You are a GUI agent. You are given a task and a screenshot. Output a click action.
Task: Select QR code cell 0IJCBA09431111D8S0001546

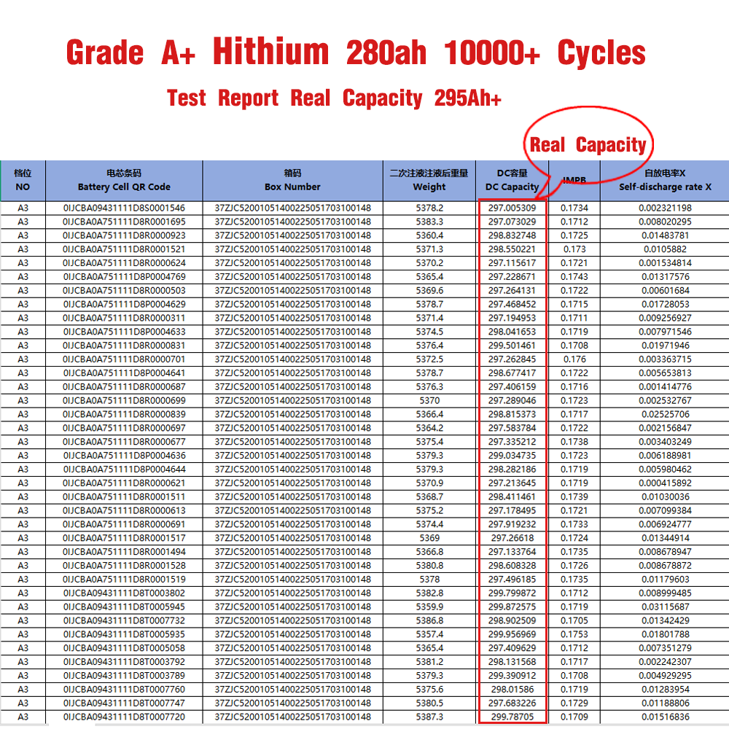[124, 208]
